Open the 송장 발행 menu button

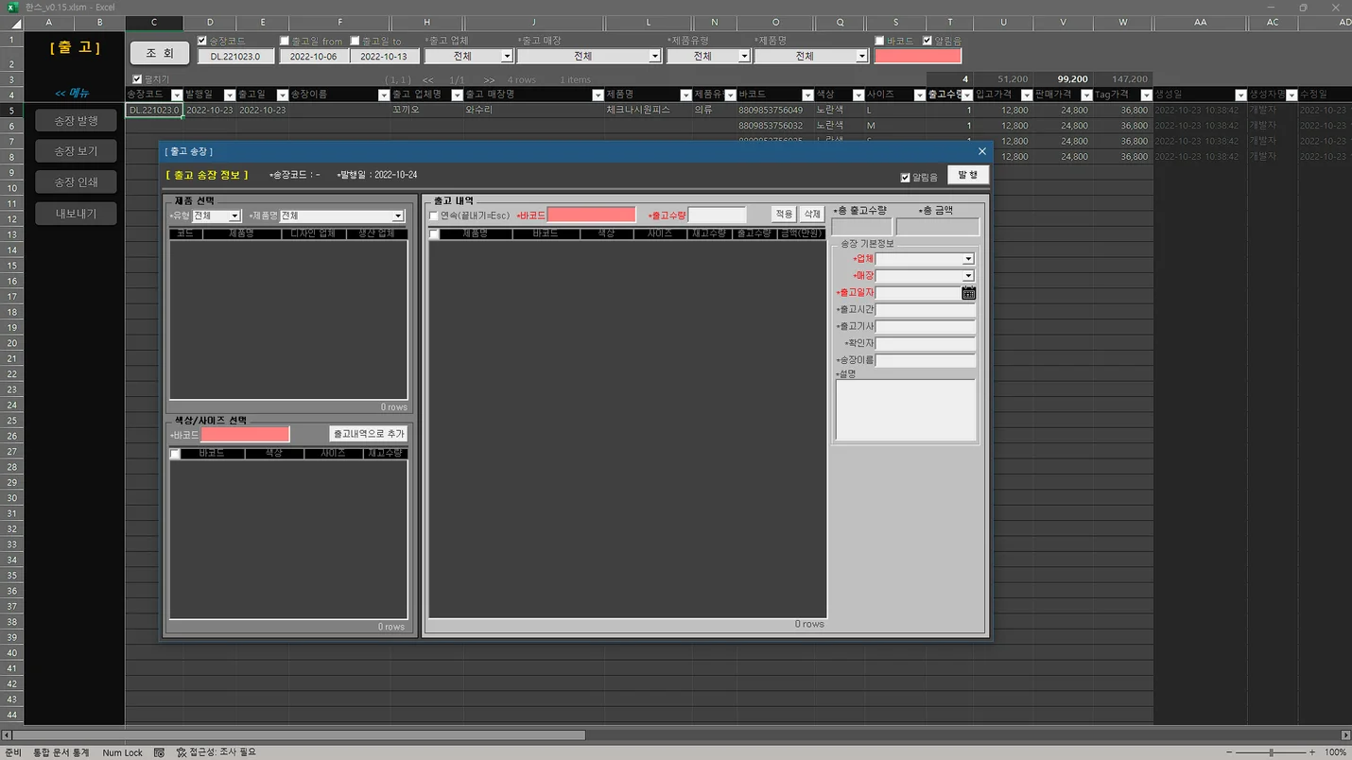point(76,120)
